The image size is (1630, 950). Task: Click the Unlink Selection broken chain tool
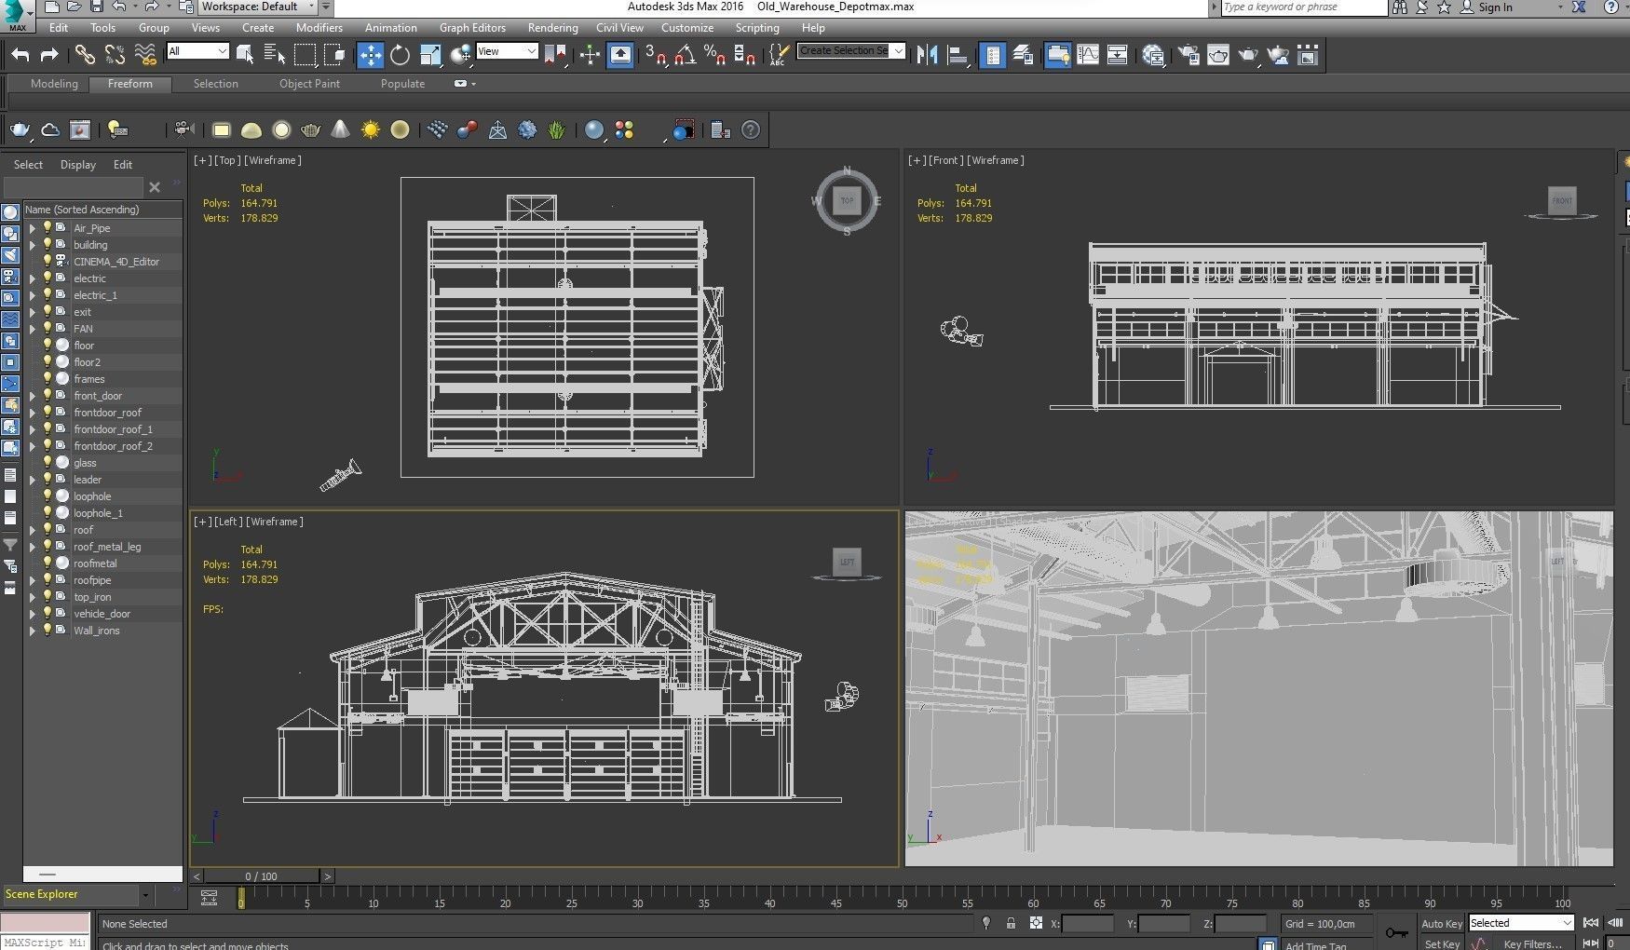point(115,56)
